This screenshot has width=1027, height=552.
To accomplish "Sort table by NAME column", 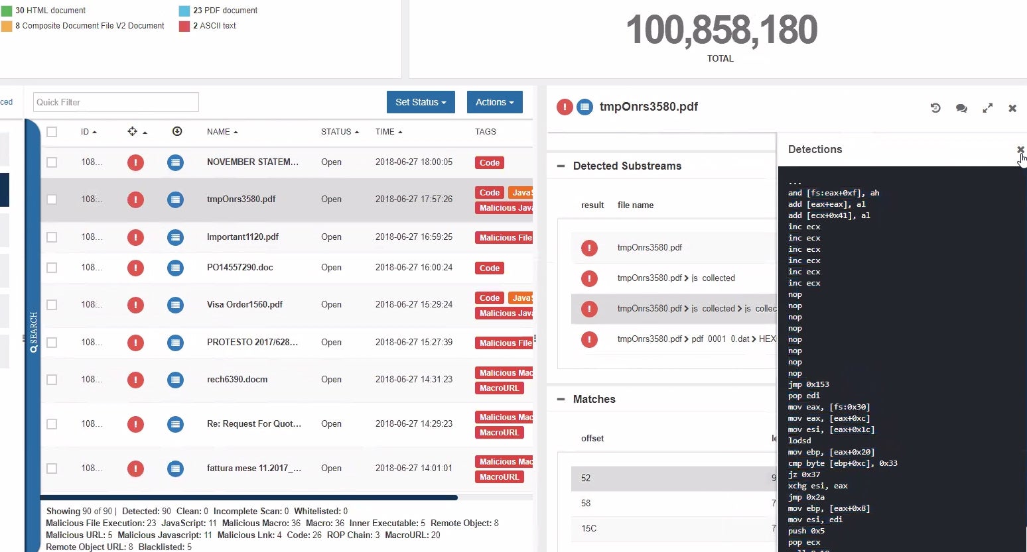I will (222, 132).
